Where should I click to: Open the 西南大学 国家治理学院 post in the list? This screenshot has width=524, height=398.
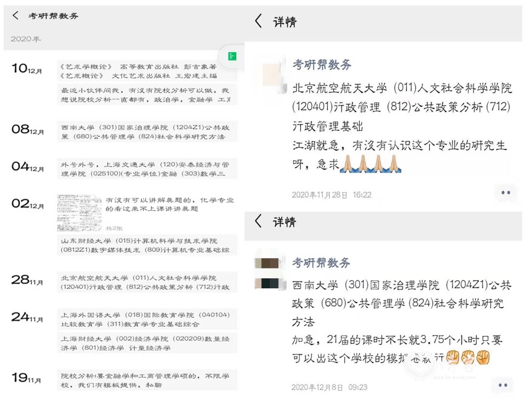click(147, 132)
